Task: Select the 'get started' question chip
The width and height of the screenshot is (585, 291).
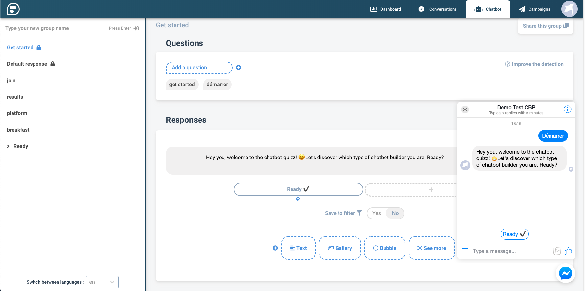Action: pyautogui.click(x=182, y=84)
